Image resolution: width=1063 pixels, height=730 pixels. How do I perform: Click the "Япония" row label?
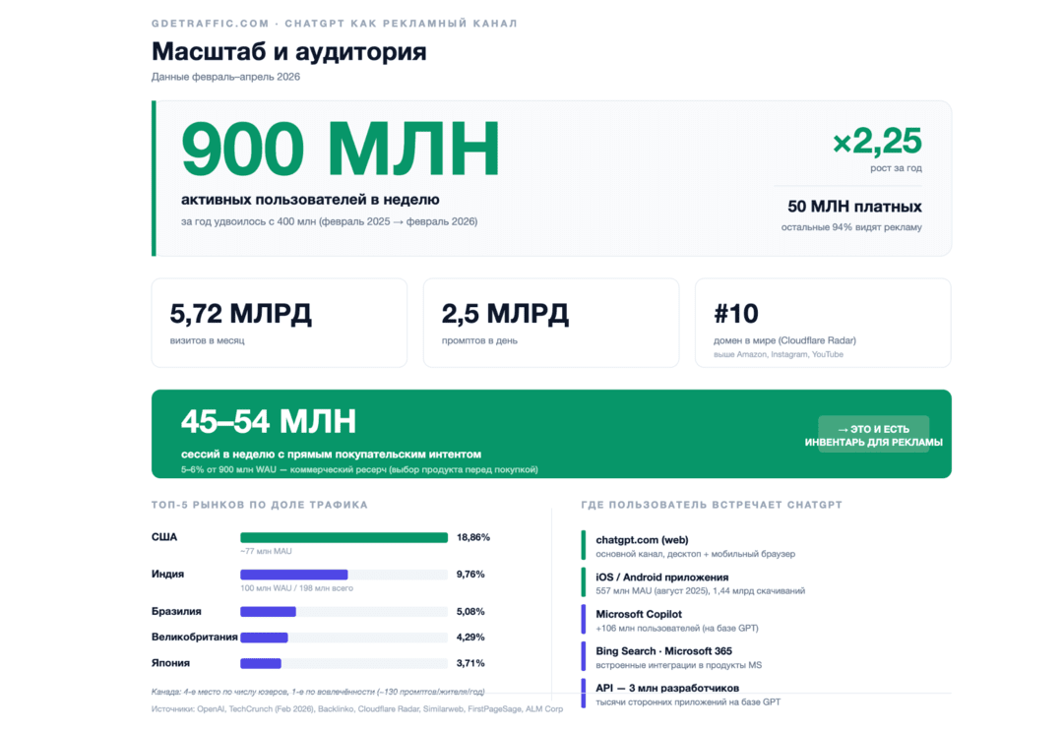tap(170, 663)
